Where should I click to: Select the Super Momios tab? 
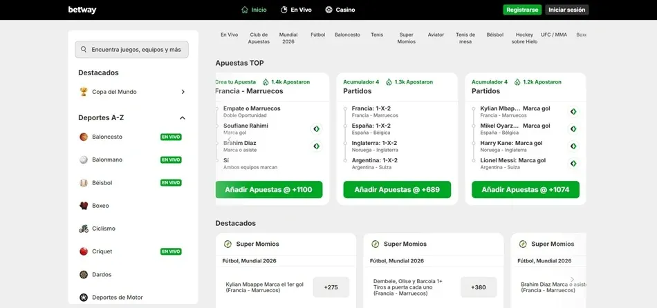407,38
